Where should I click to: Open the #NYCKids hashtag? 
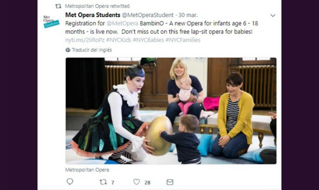tap(119, 40)
